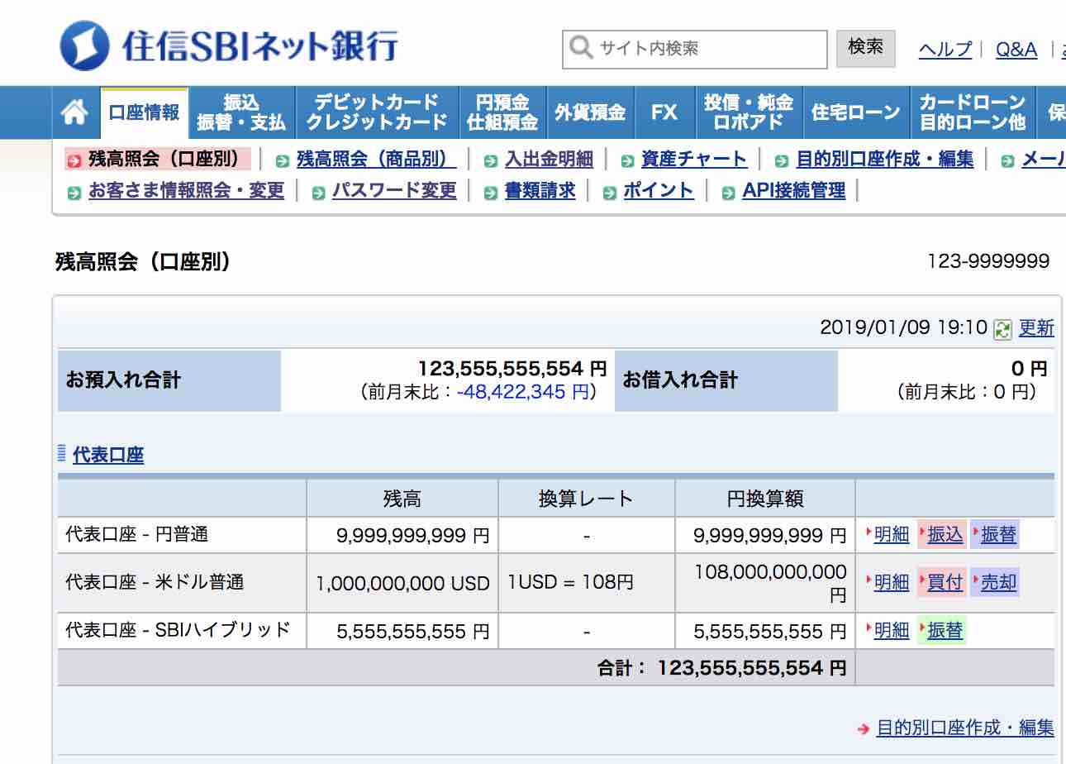Click the list icon beside 代表口座

(62, 453)
